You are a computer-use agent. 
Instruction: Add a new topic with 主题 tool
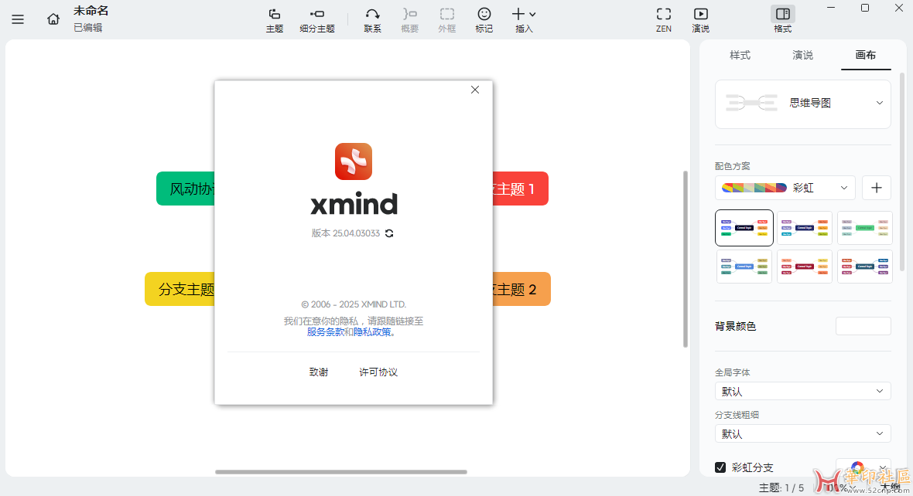(274, 20)
